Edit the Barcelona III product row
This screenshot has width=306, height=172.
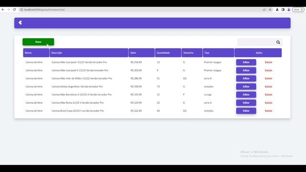(246, 95)
